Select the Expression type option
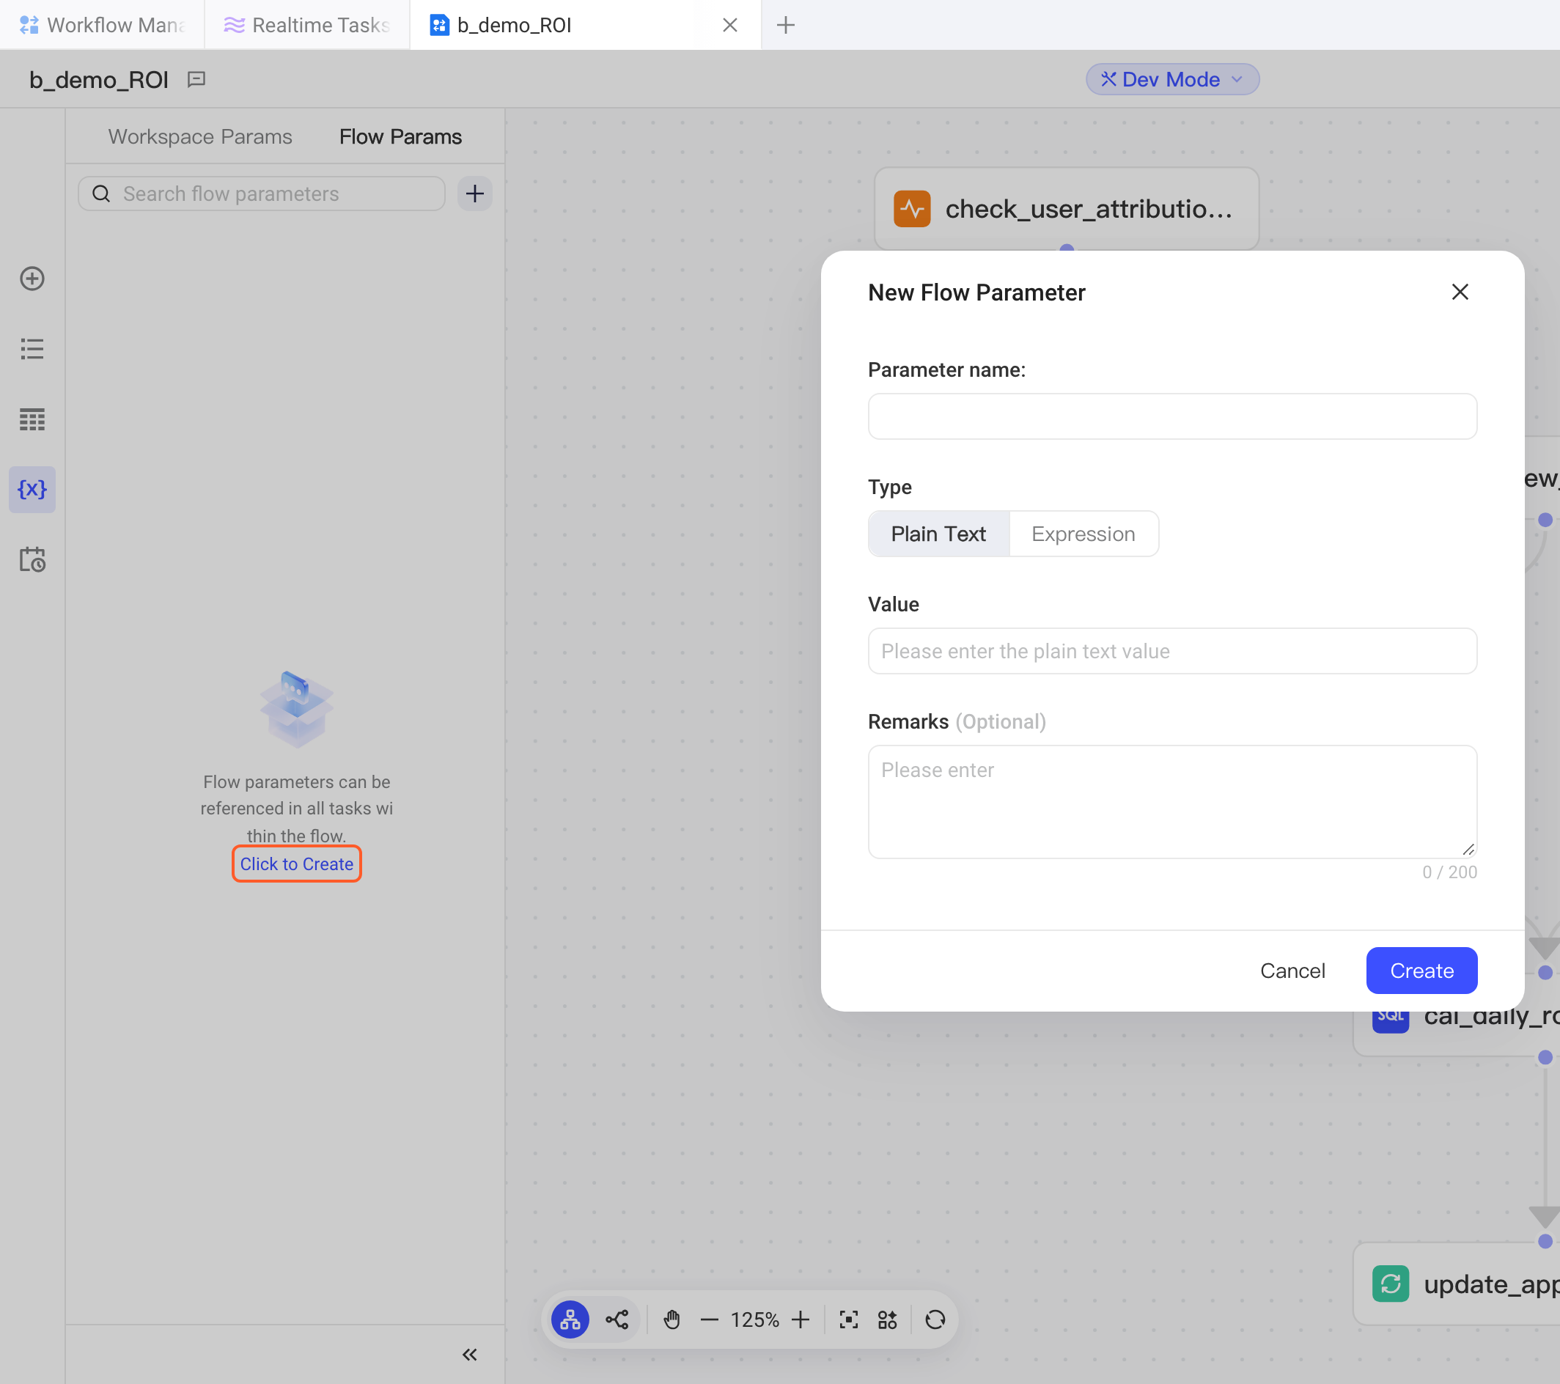The image size is (1560, 1384). click(1083, 534)
